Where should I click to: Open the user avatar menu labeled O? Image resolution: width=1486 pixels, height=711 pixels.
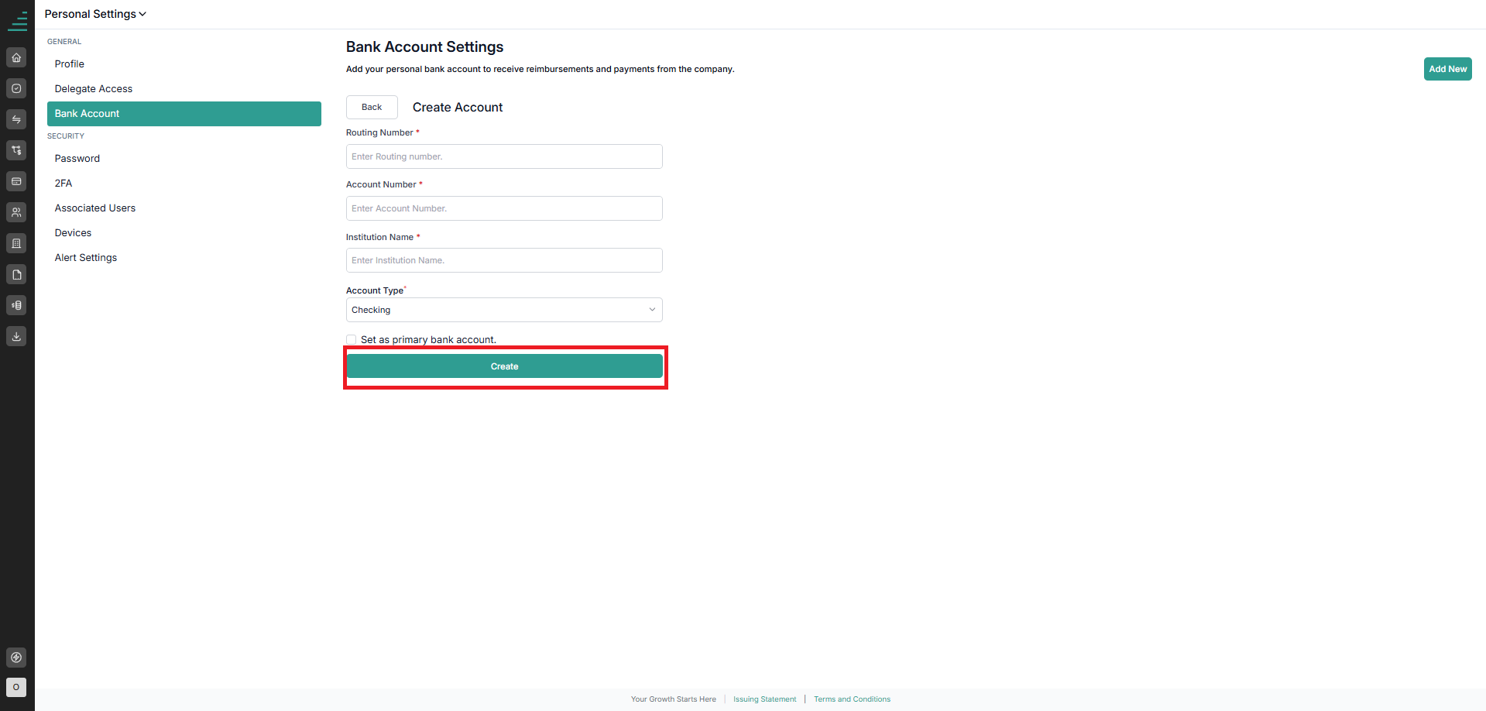pyautogui.click(x=16, y=687)
